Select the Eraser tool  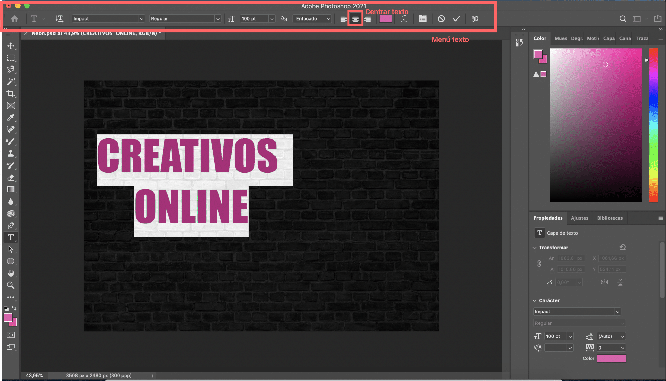11,177
